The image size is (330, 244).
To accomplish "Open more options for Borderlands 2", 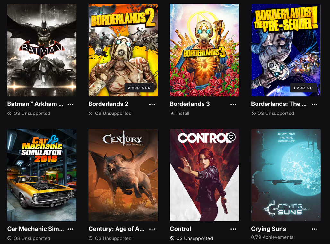I will pos(152,104).
